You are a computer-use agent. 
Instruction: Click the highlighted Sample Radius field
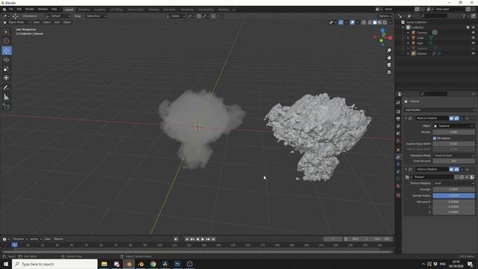pos(453,196)
